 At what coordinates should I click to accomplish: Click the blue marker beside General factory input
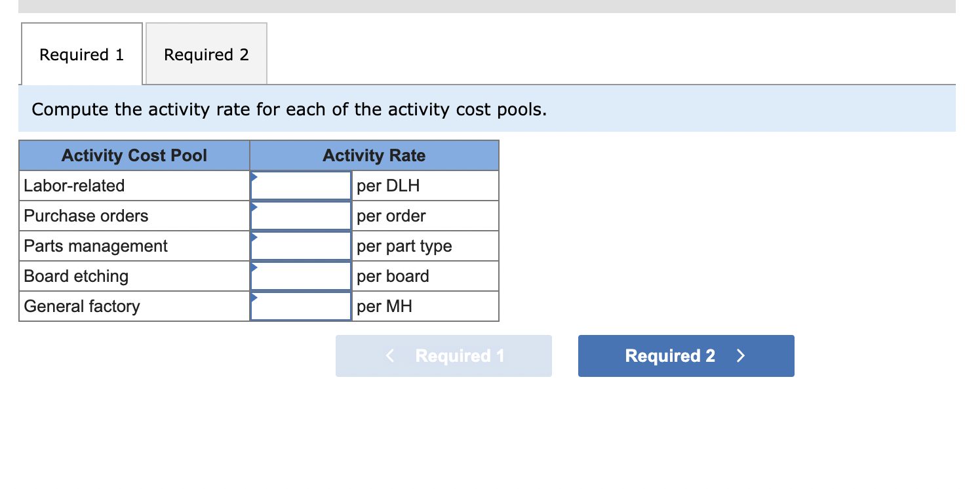(253, 298)
